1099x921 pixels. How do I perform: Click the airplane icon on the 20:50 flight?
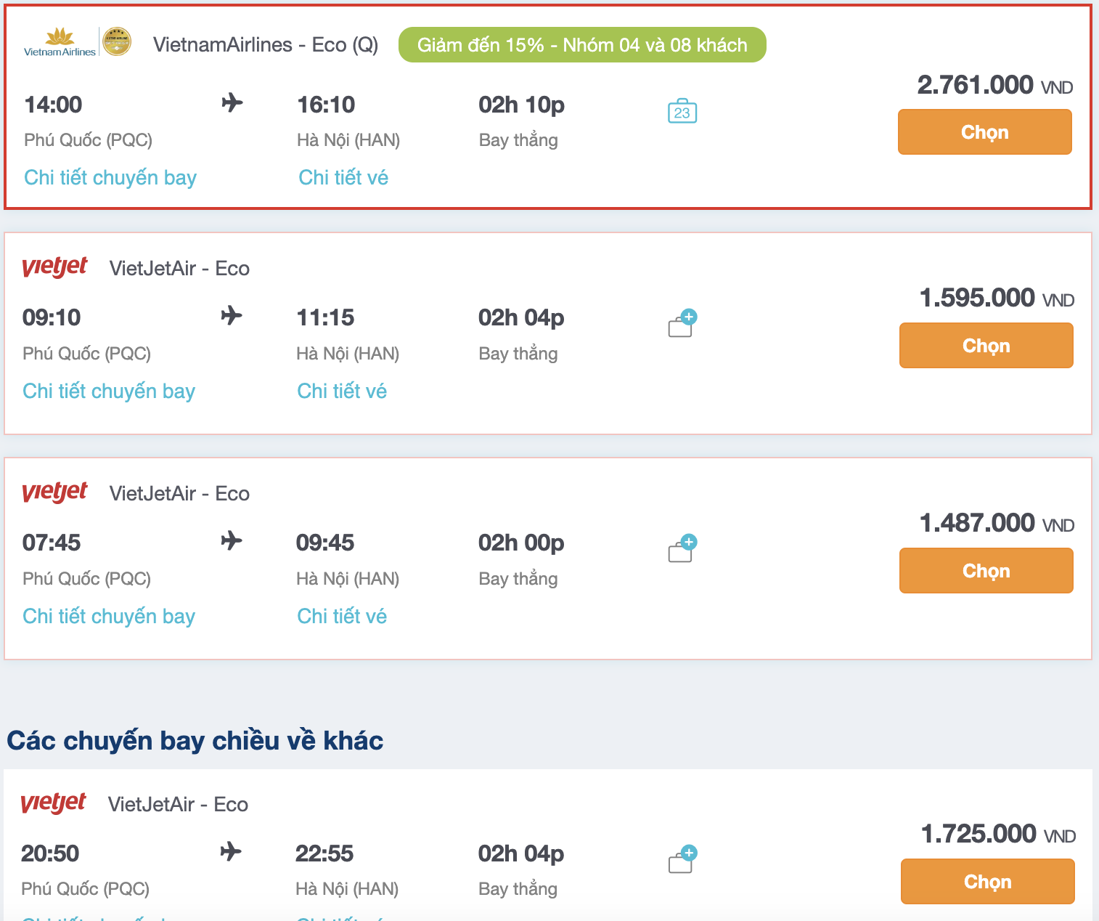coord(232,852)
